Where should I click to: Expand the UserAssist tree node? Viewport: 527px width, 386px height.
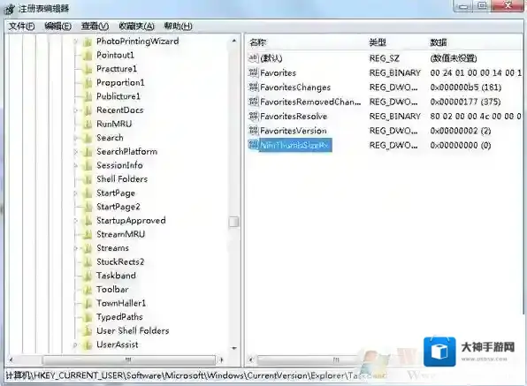click(76, 344)
